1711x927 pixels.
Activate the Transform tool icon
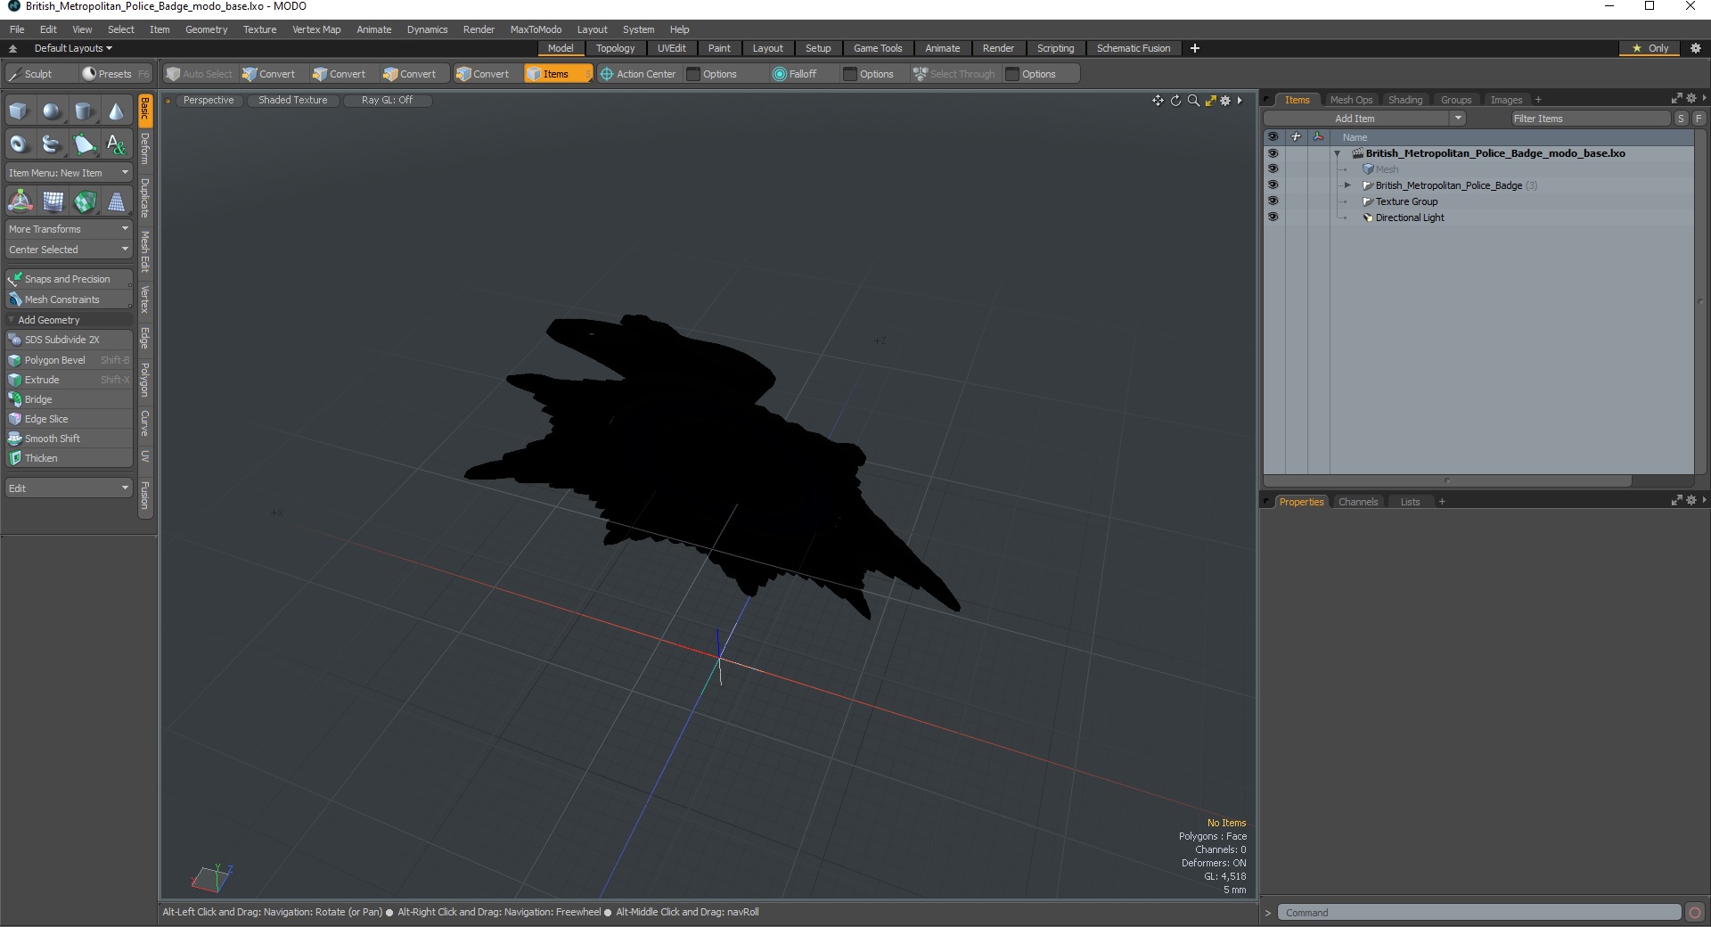pos(20,201)
